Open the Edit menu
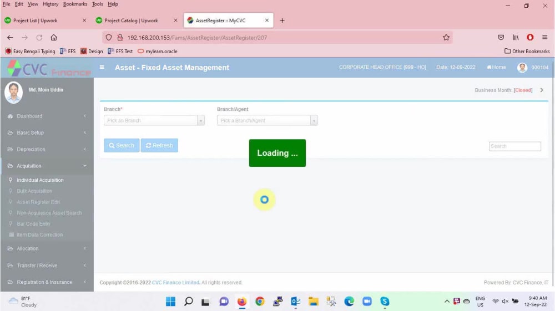Image resolution: width=555 pixels, height=311 pixels. tap(19, 4)
